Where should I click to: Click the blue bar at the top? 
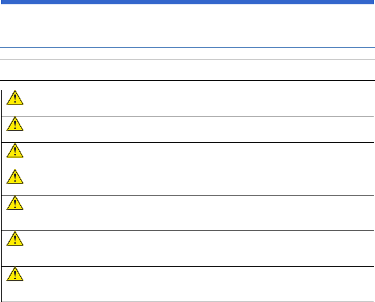point(187,2)
